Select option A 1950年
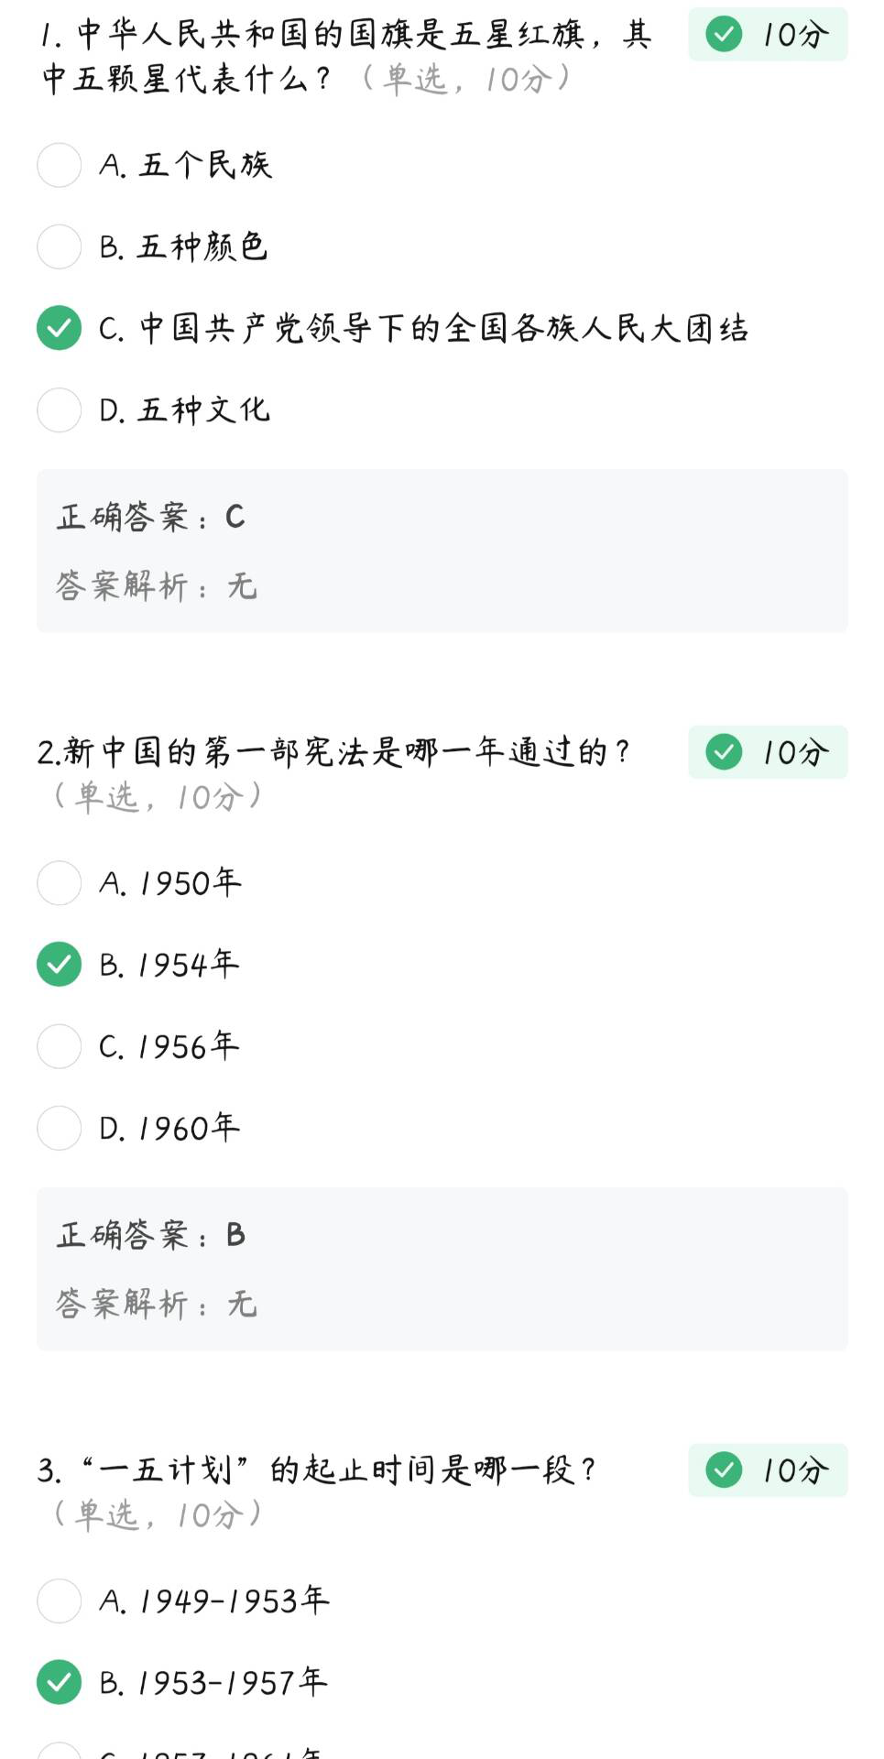 60,883
